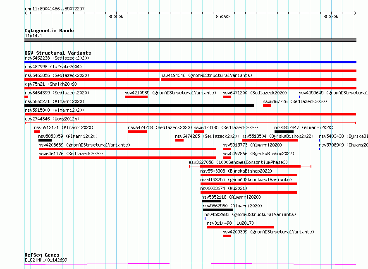This screenshot has height=269, width=368.
Task: Select the nsv6473185 (Sedlazeck2020) label
Action: [x=226, y=127]
